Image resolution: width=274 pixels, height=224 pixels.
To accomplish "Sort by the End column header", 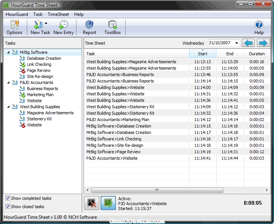I will [230, 54].
